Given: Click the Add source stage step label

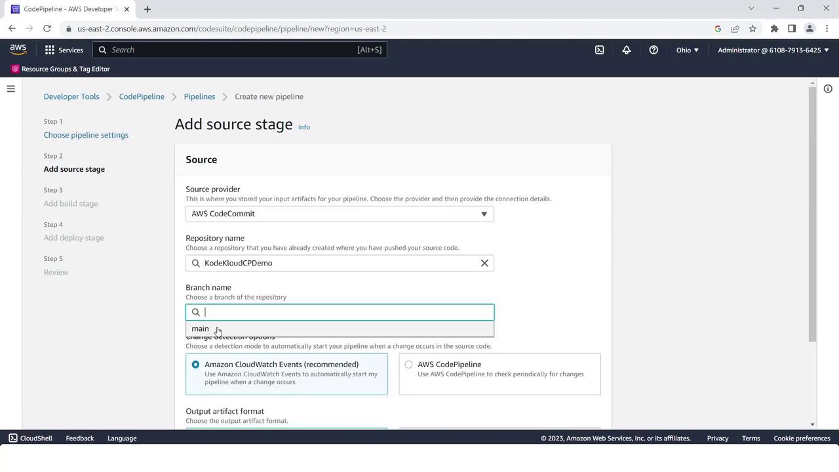Looking at the screenshot, I should click(74, 169).
